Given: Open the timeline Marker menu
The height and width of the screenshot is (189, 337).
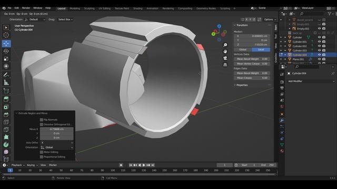Looking at the screenshot, I should click(x=53, y=165).
